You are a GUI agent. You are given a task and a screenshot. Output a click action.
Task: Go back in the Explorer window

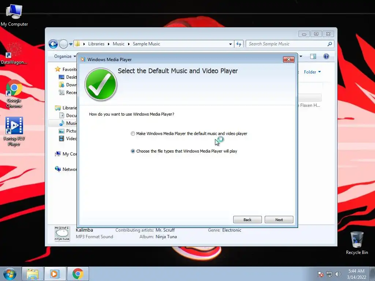[x=53, y=44]
